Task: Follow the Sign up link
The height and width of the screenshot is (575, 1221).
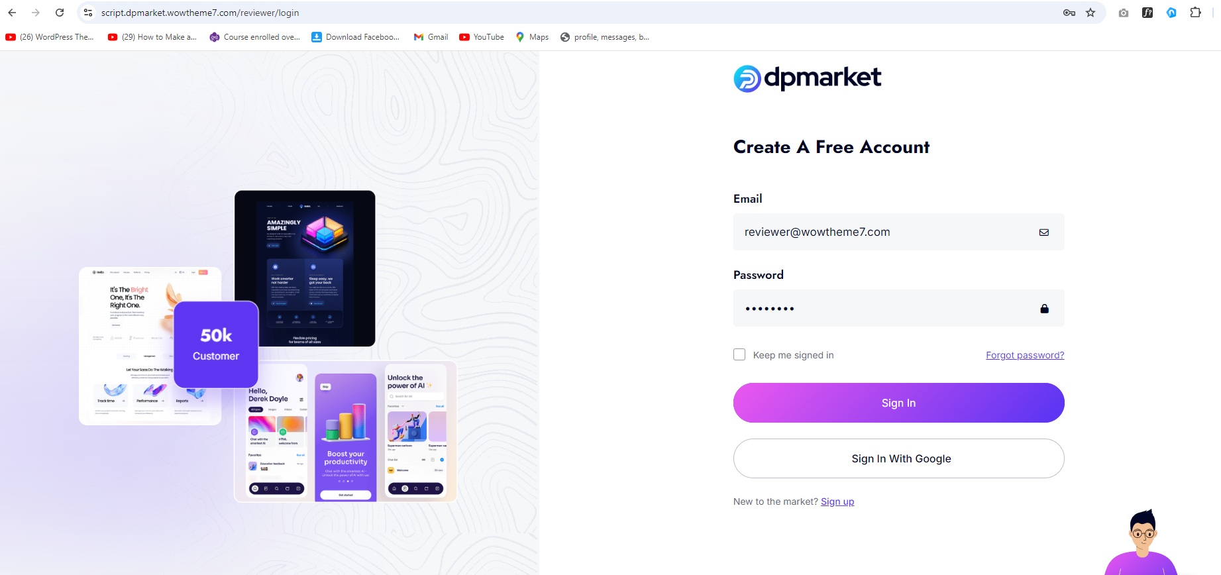Action: coord(837,501)
